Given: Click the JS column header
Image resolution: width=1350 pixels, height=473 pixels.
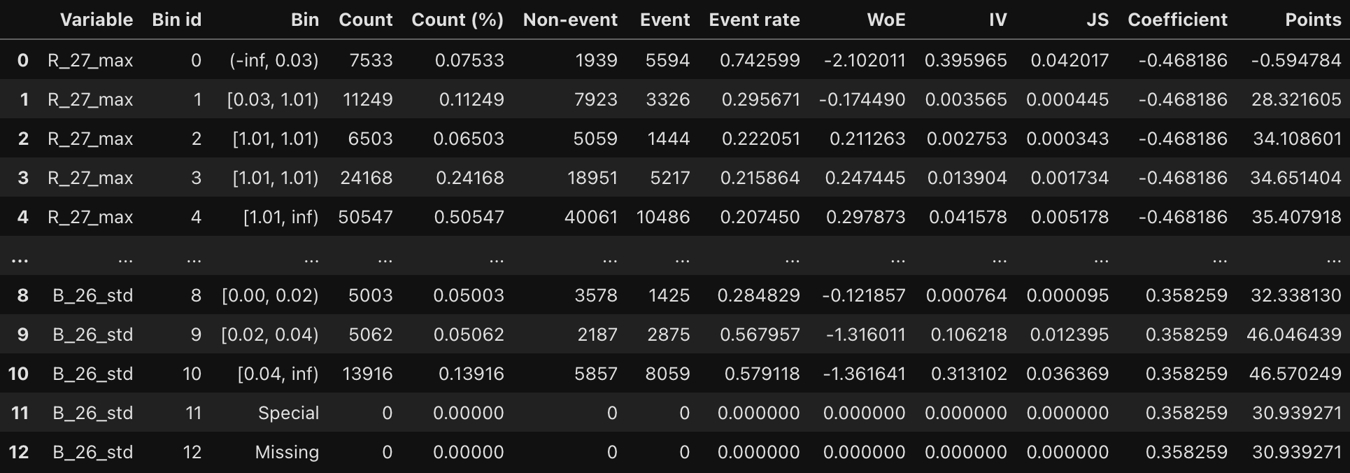Looking at the screenshot, I should [1097, 20].
